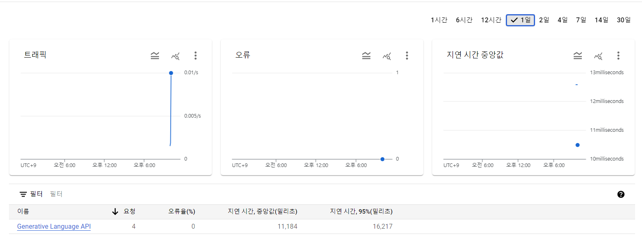Select the 4일 time range
Viewport: 642px width, 238px height.
click(x=563, y=20)
